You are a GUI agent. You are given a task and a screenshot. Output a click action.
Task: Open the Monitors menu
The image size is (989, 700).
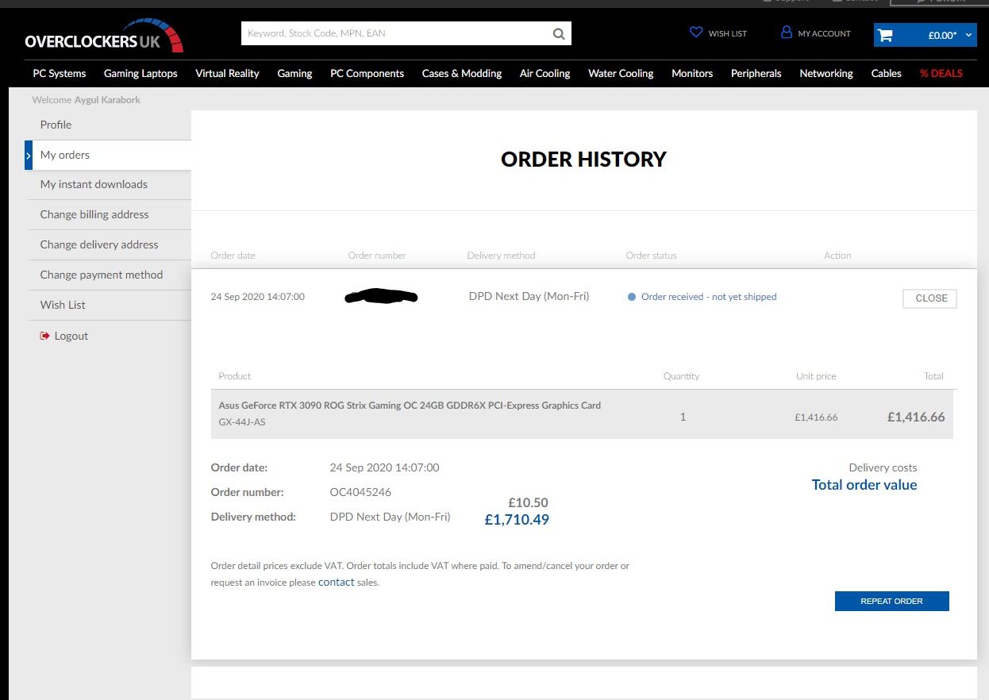pyautogui.click(x=692, y=73)
